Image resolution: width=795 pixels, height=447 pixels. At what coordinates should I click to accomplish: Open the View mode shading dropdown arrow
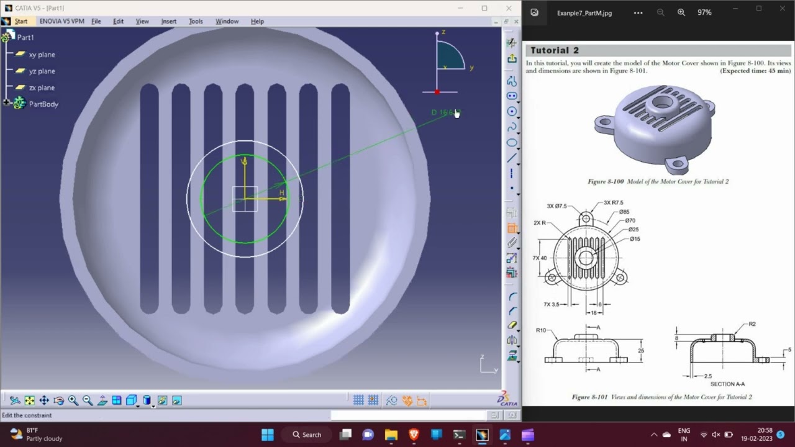coord(153,405)
